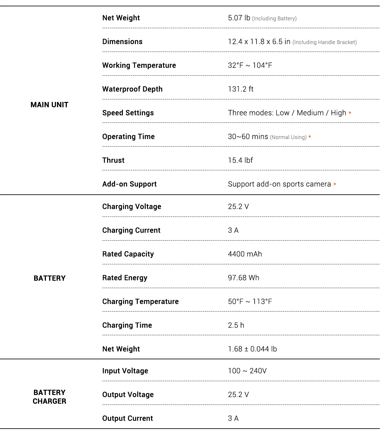380x434 pixels.
Task: Click the orange asterisk after Operating Time value
Action: click(310, 137)
